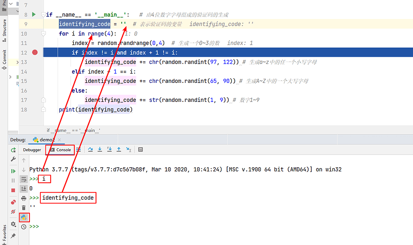This screenshot has height=245, width=413.
Task: Click the Python console prompt icon
Action: click(24, 218)
